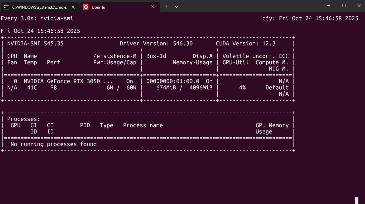Maximize the terminal window
Viewport: 365px width, 204px height.
pyautogui.click(x=343, y=6)
